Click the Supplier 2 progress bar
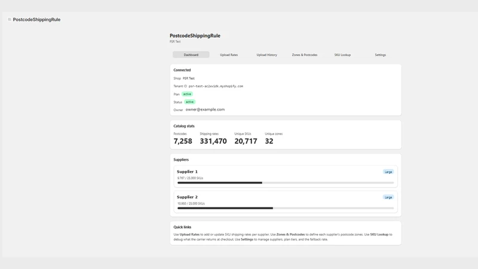478x269 pixels. [286, 208]
